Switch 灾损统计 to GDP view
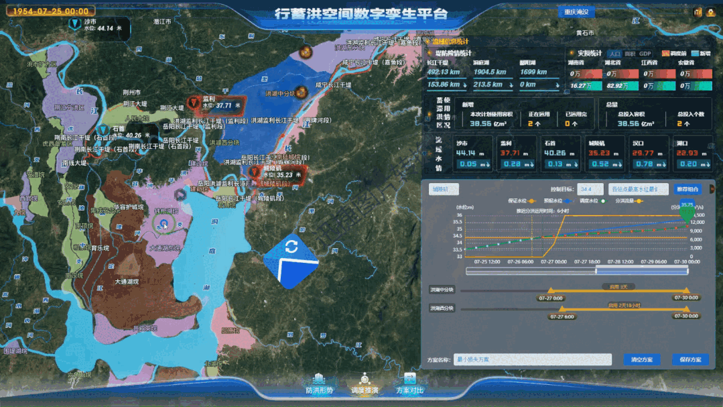723x407 pixels. (645, 54)
